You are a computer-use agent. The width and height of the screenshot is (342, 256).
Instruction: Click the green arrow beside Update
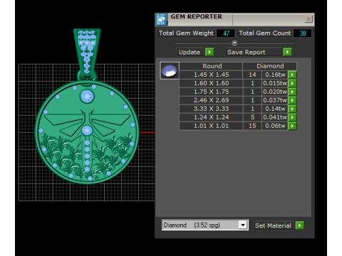209,52
